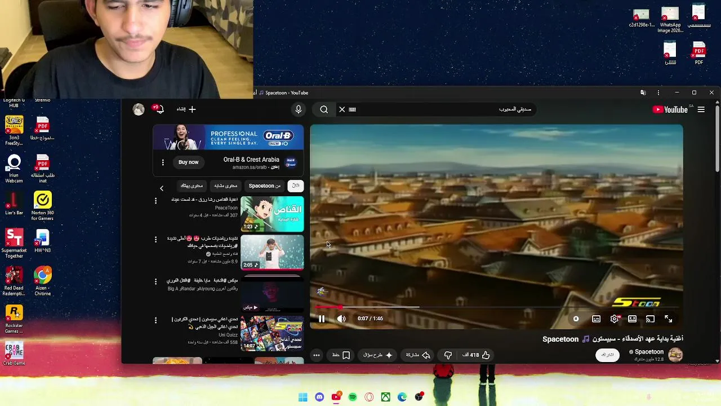Image resolution: width=721 pixels, height=406 pixels.
Task: Dislike the video with the thumbs-down button
Action: 448,355
